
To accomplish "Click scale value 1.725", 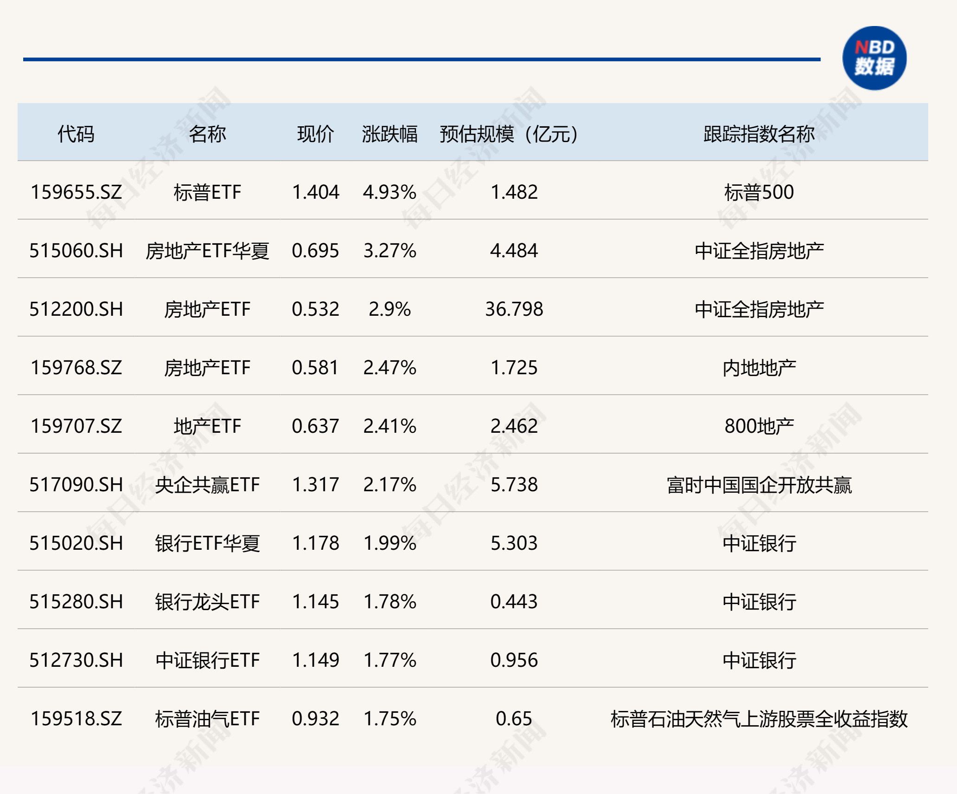I will click(514, 368).
